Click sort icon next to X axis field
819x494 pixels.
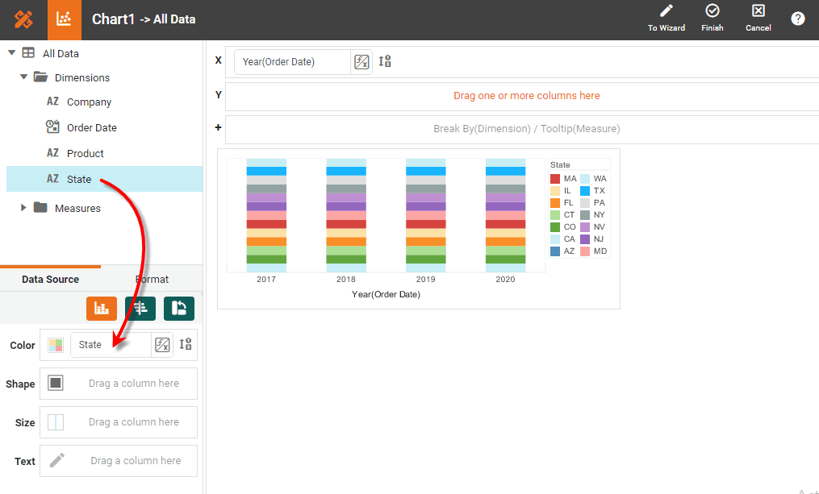385,62
